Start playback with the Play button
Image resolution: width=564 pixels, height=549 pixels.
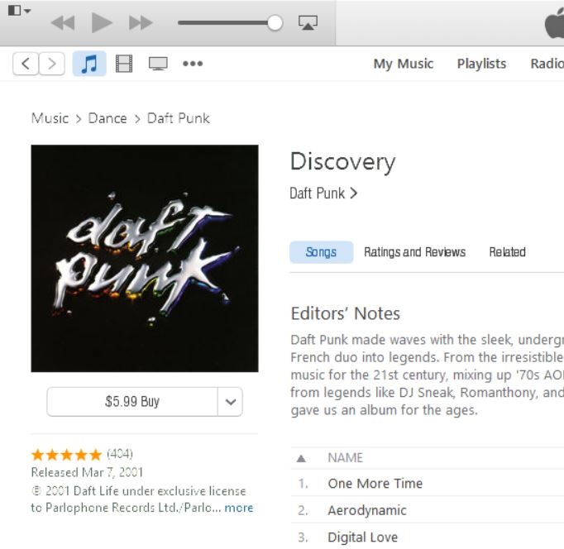102,22
